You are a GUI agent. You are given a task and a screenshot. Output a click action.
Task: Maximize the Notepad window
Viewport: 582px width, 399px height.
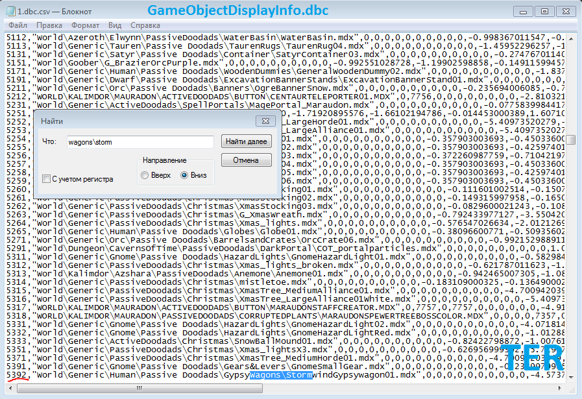tap(544, 12)
